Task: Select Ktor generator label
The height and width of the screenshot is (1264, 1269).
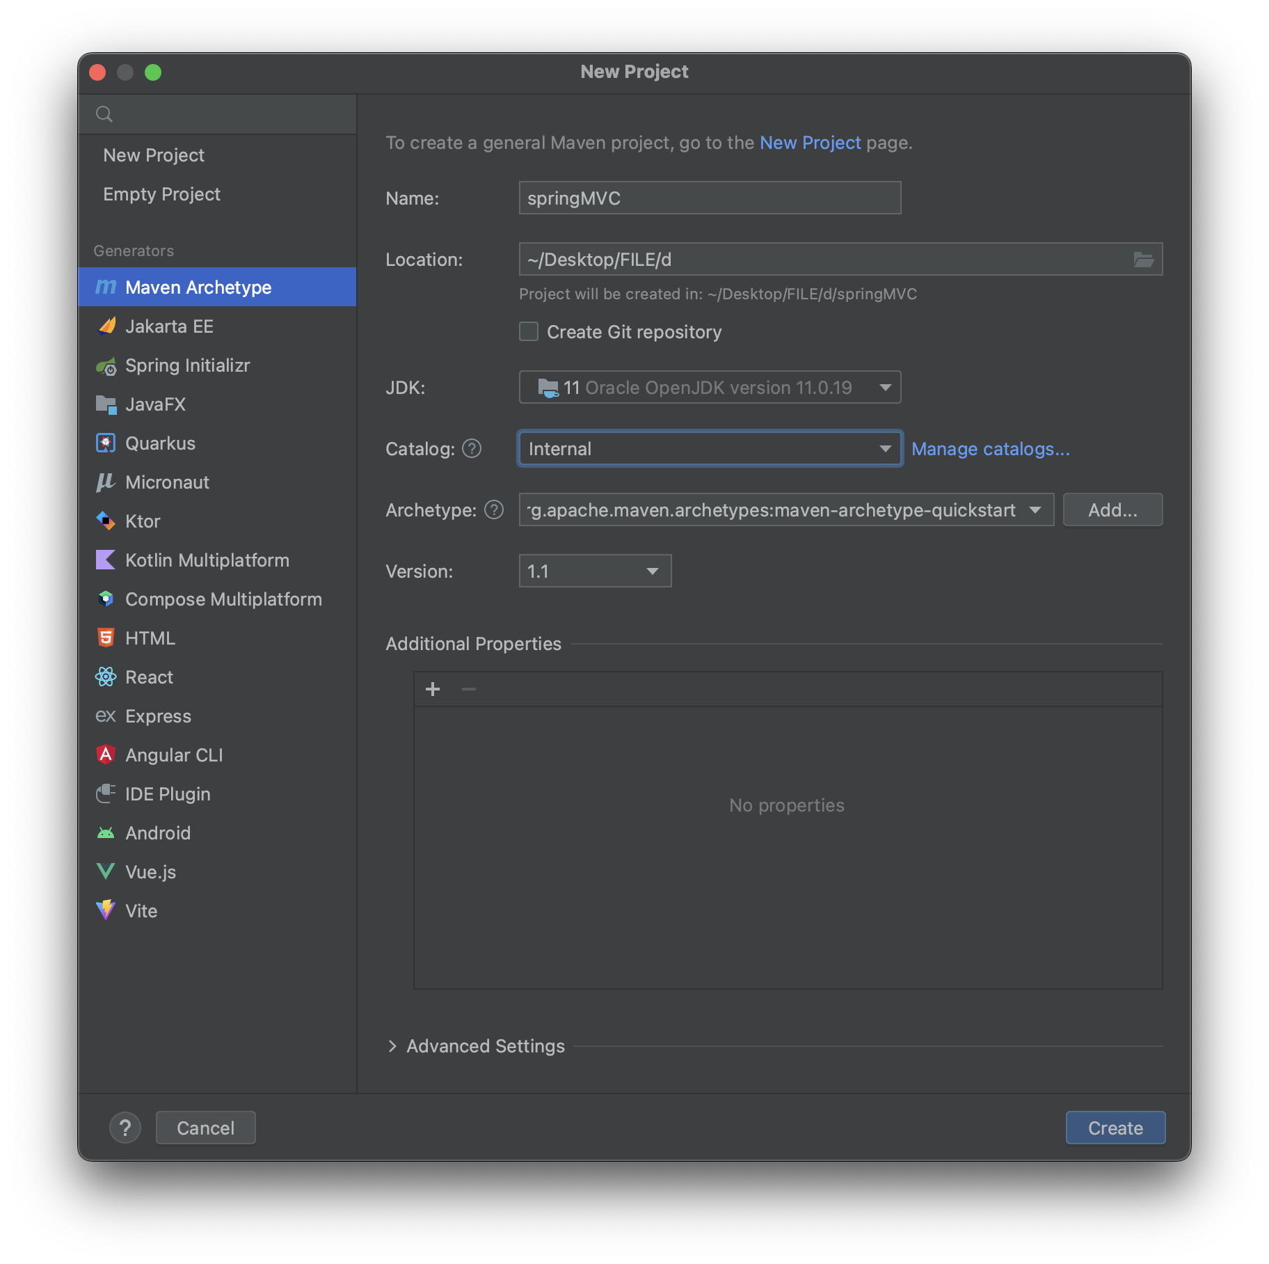Action: tap(143, 521)
